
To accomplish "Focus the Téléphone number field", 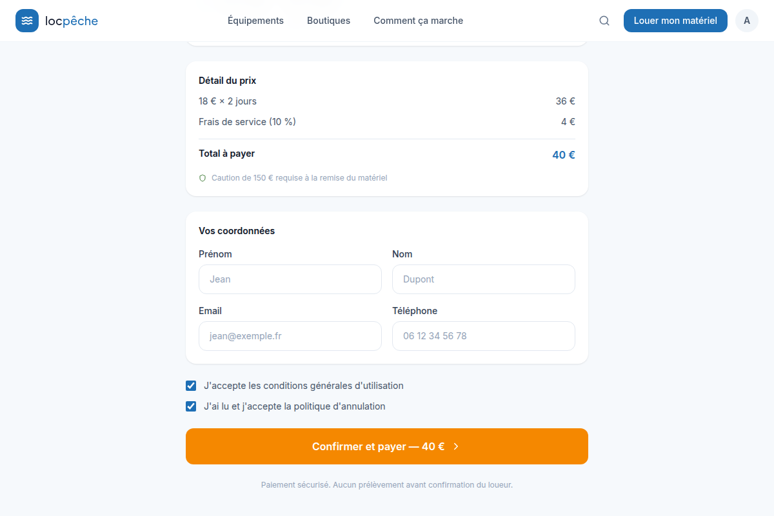I will tap(484, 336).
